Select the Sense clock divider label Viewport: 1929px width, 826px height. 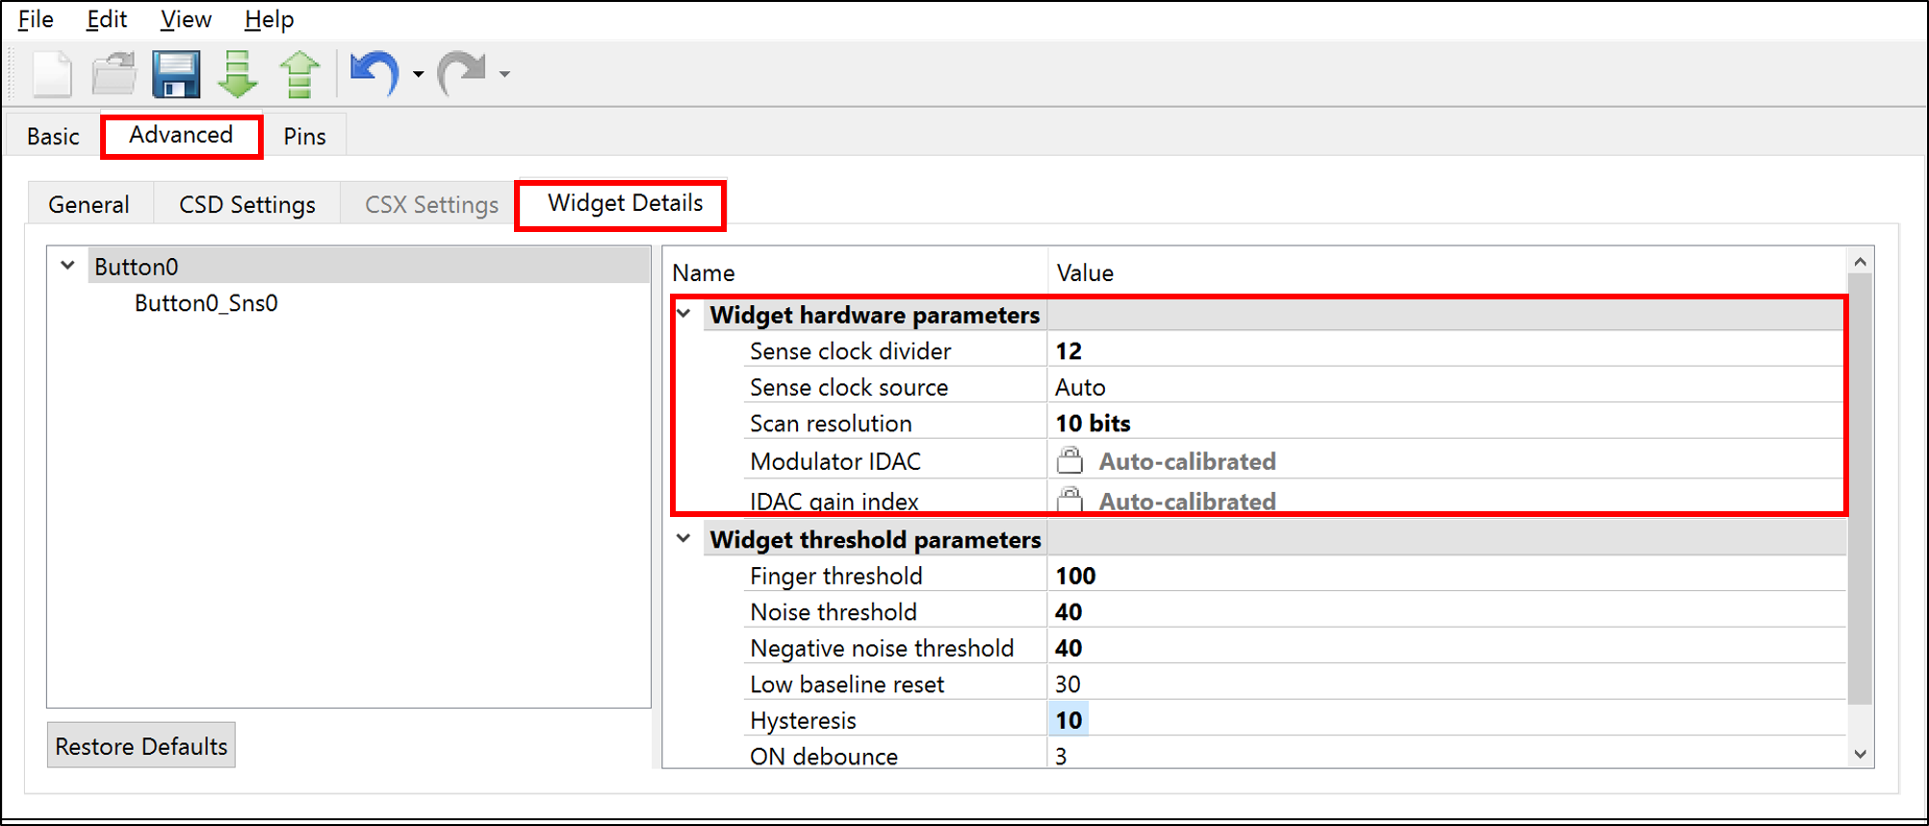850,351
